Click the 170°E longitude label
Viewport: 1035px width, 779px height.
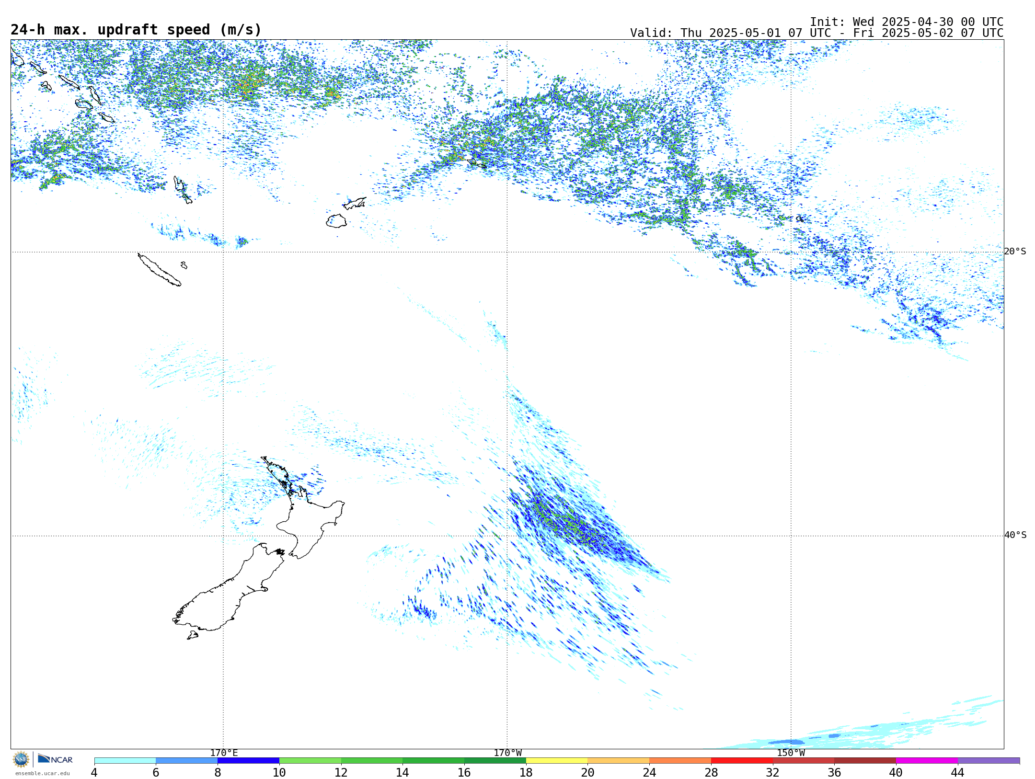[224, 753]
